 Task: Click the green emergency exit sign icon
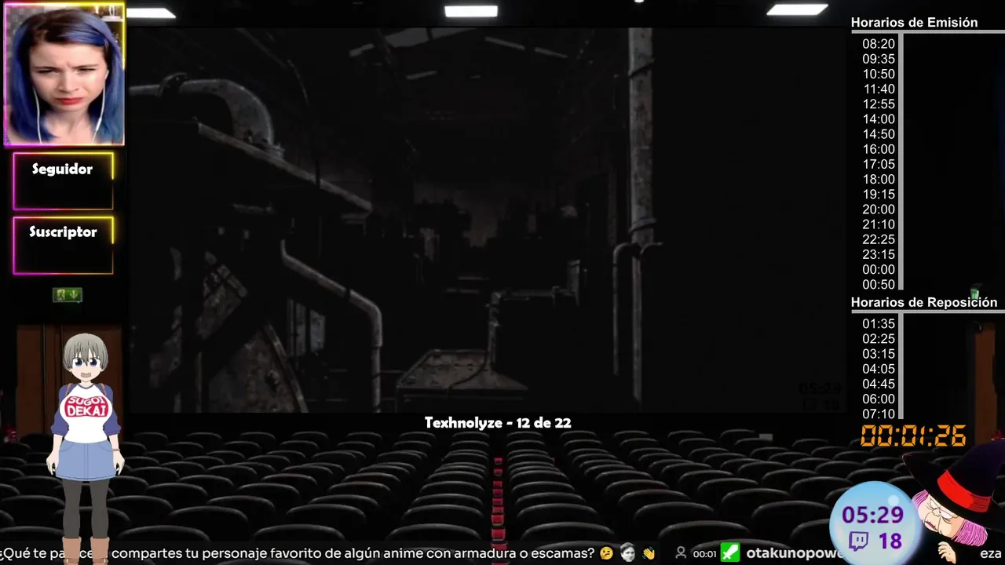pyautogui.click(x=68, y=295)
